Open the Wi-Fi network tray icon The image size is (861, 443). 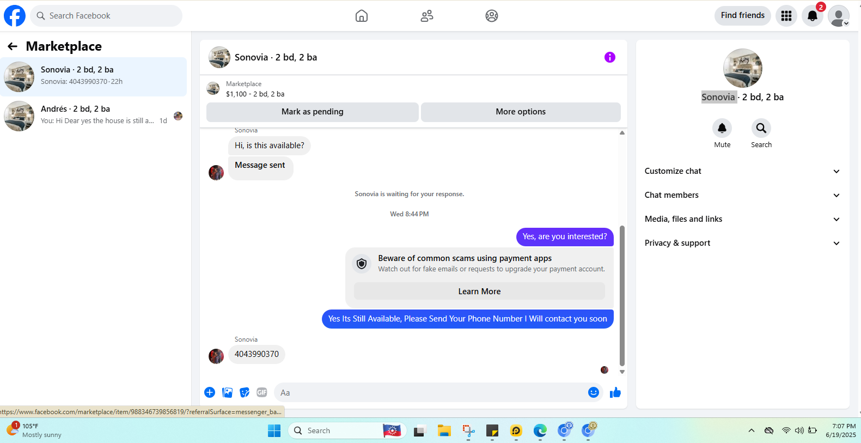(x=786, y=430)
